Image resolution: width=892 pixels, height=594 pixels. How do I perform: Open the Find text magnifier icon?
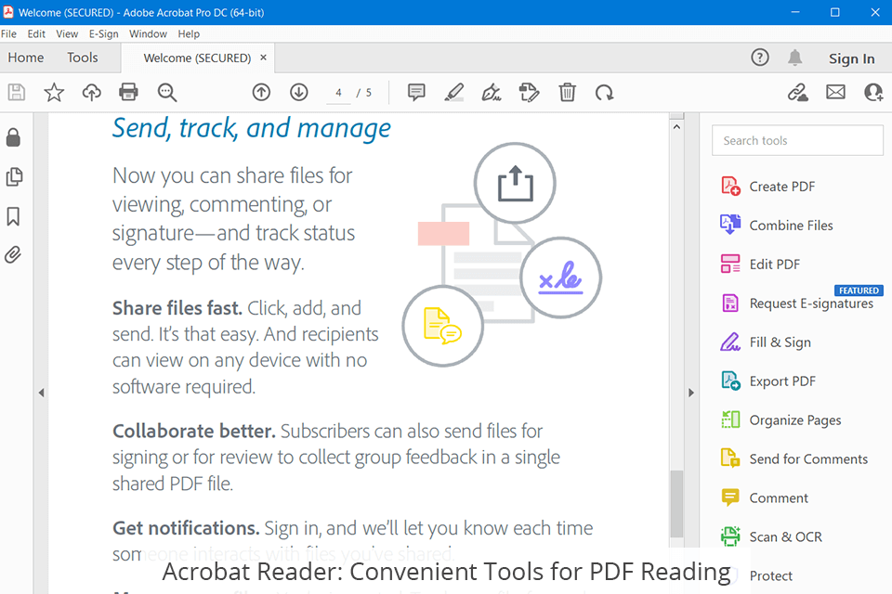pos(167,92)
